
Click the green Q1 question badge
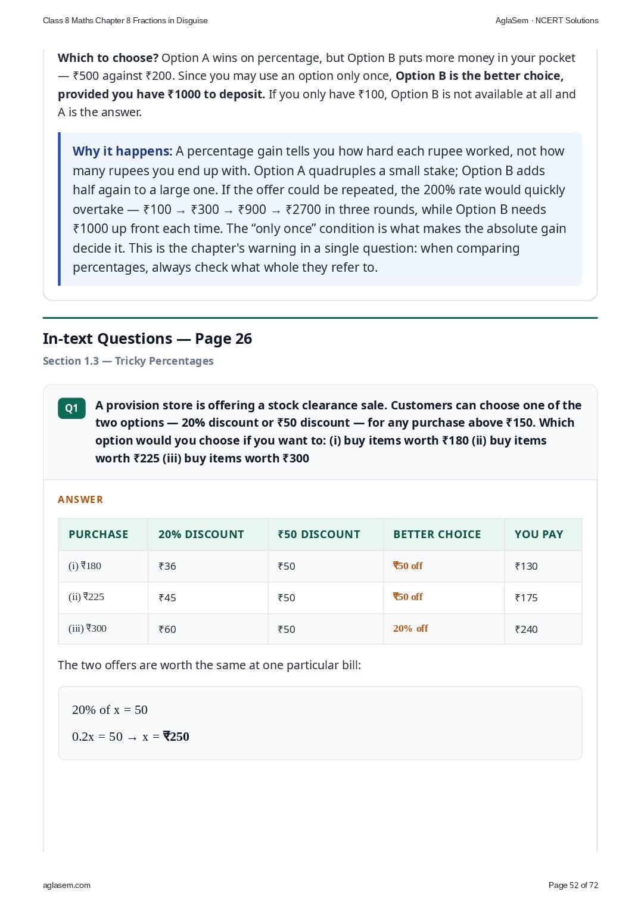tap(71, 408)
